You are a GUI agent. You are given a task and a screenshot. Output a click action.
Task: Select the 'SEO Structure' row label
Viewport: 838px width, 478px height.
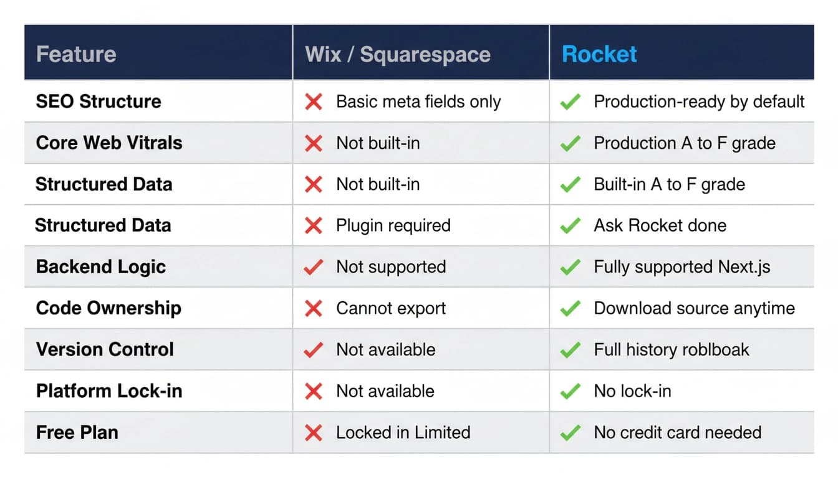99,101
